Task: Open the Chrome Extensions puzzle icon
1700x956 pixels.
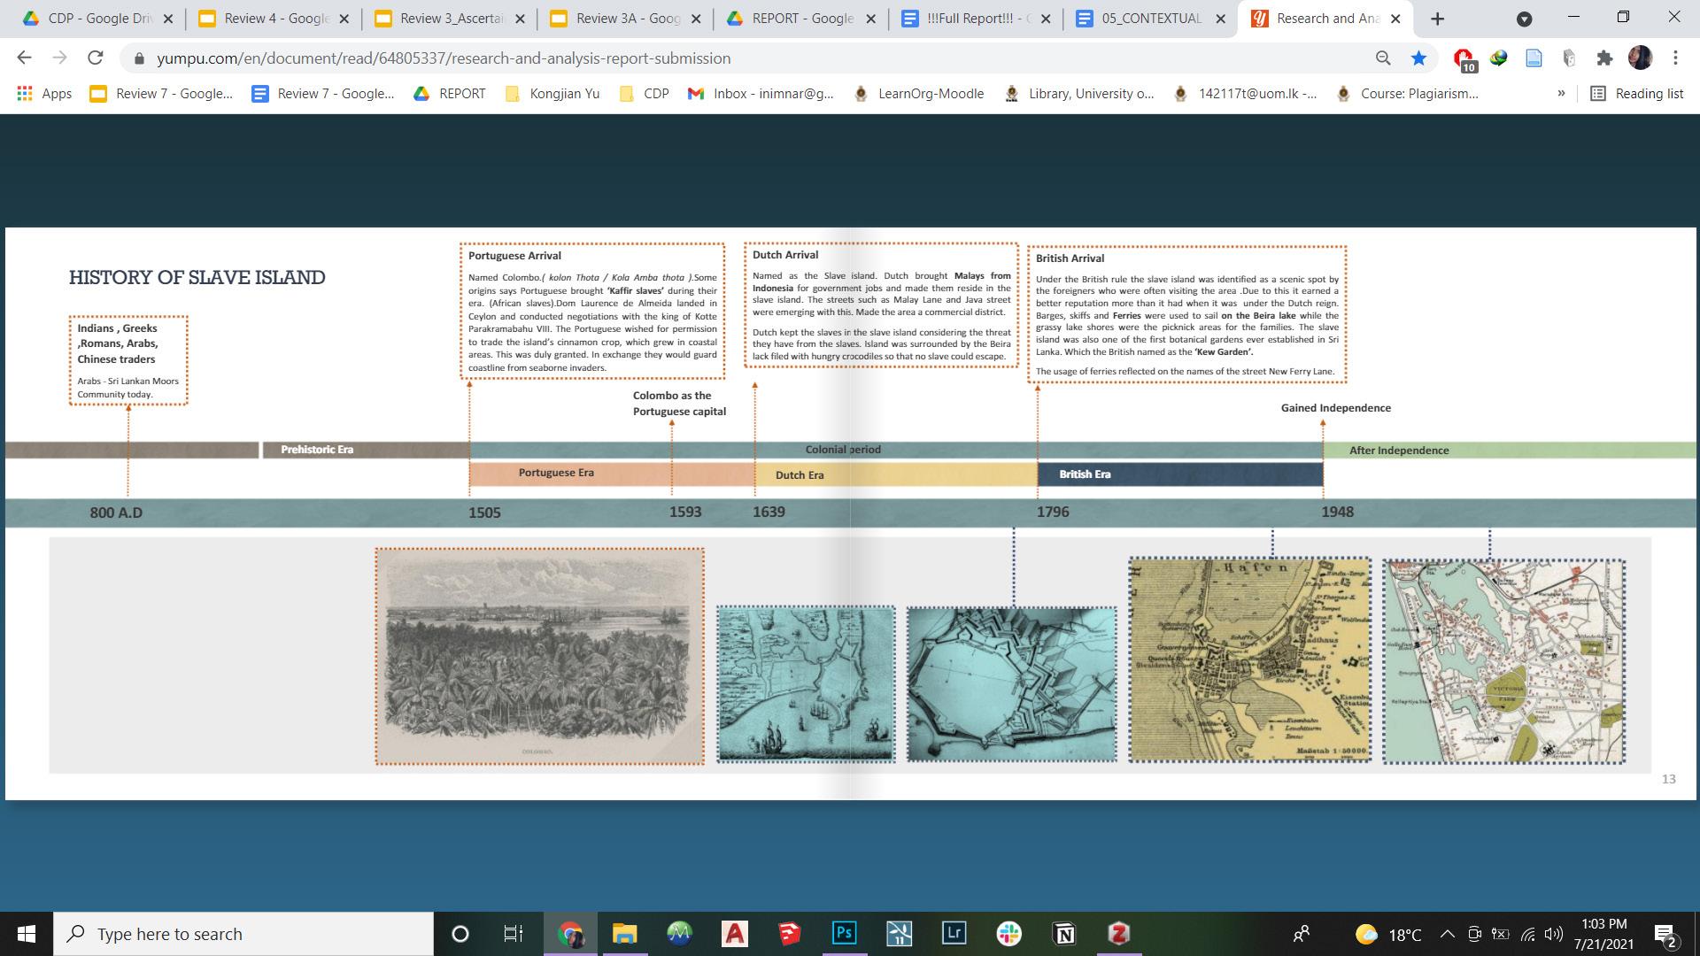Action: coord(1604,58)
